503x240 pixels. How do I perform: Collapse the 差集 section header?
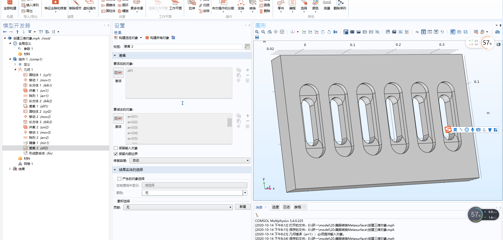pyautogui.click(x=182, y=55)
